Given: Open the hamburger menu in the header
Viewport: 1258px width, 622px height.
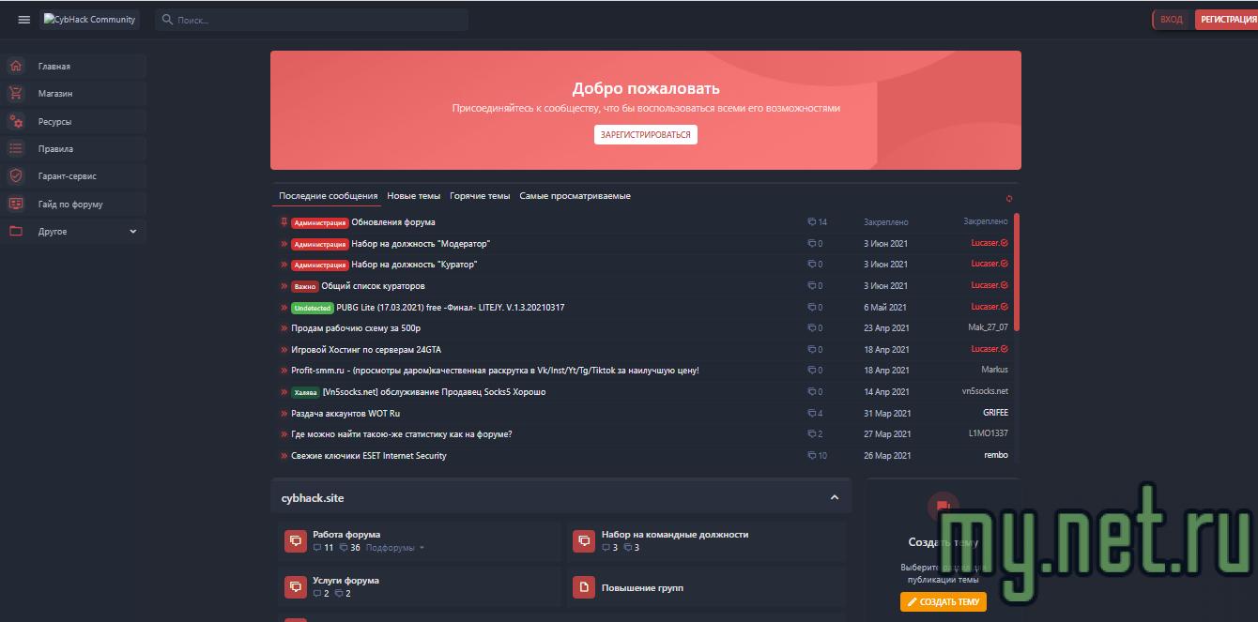Looking at the screenshot, I should point(24,20).
